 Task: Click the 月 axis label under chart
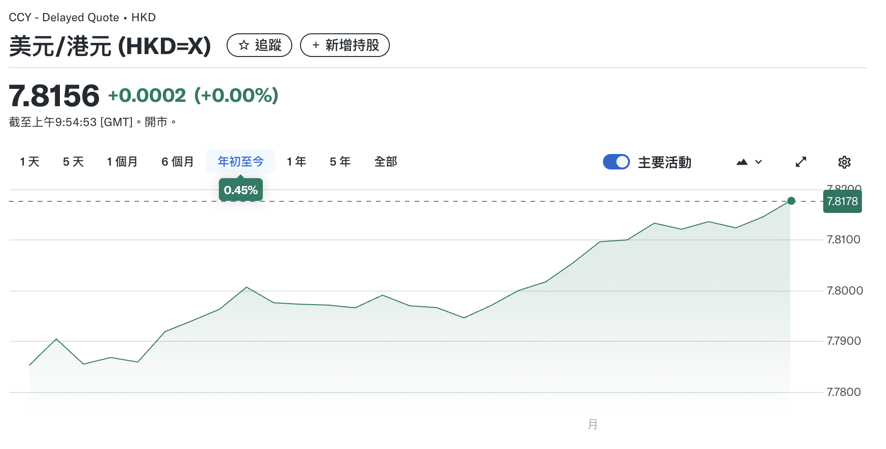click(x=593, y=424)
